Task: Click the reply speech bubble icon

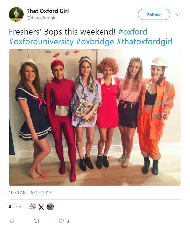Action: click(12, 221)
